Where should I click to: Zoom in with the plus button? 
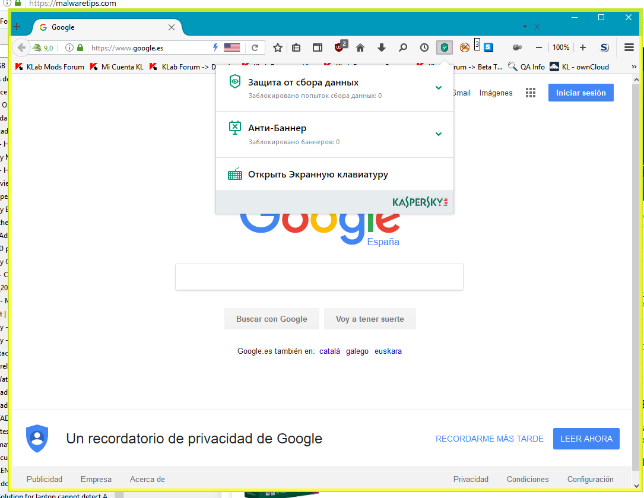(582, 47)
